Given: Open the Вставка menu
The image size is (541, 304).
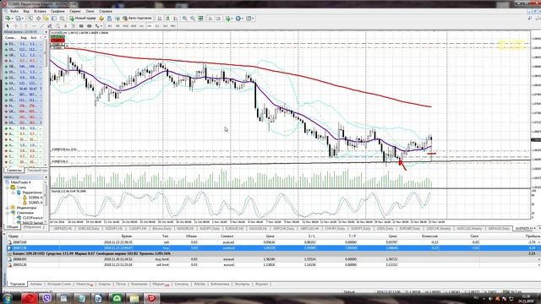Looking at the screenshot, I should pyautogui.click(x=40, y=11).
